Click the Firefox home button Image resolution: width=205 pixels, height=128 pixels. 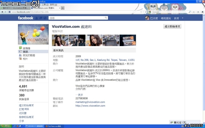tap(202, 12)
